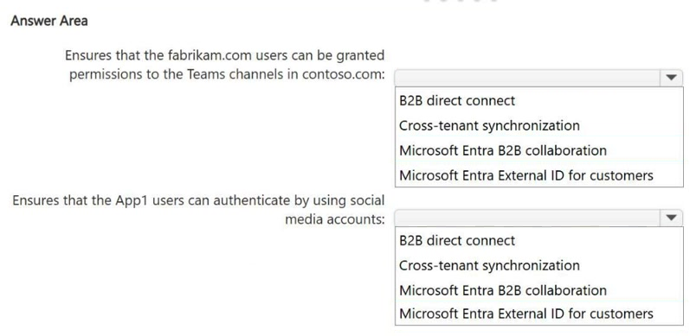Click the text about fabrikam.com users permissions
This screenshot has width=690, height=336.
tap(225, 65)
